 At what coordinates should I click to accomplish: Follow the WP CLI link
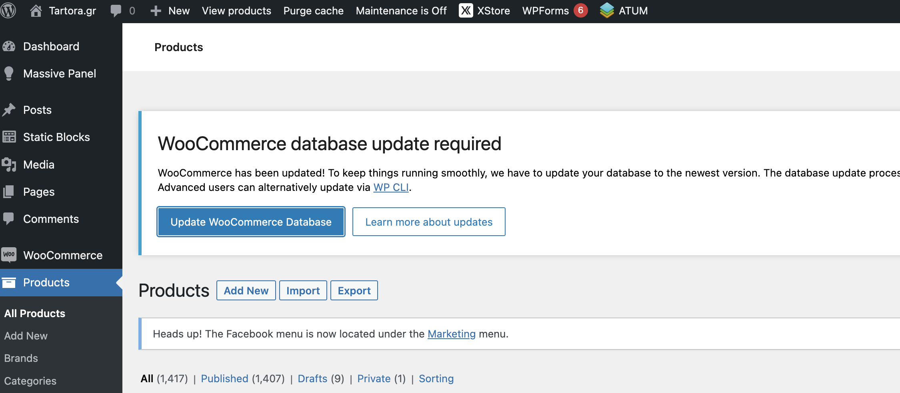click(x=391, y=187)
